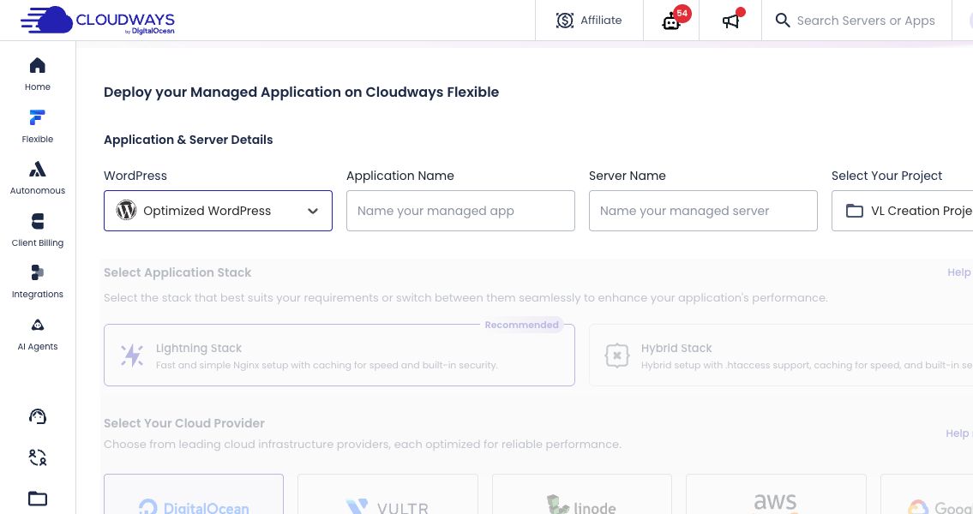Open AI Agents in the sidebar

pyautogui.click(x=37, y=333)
